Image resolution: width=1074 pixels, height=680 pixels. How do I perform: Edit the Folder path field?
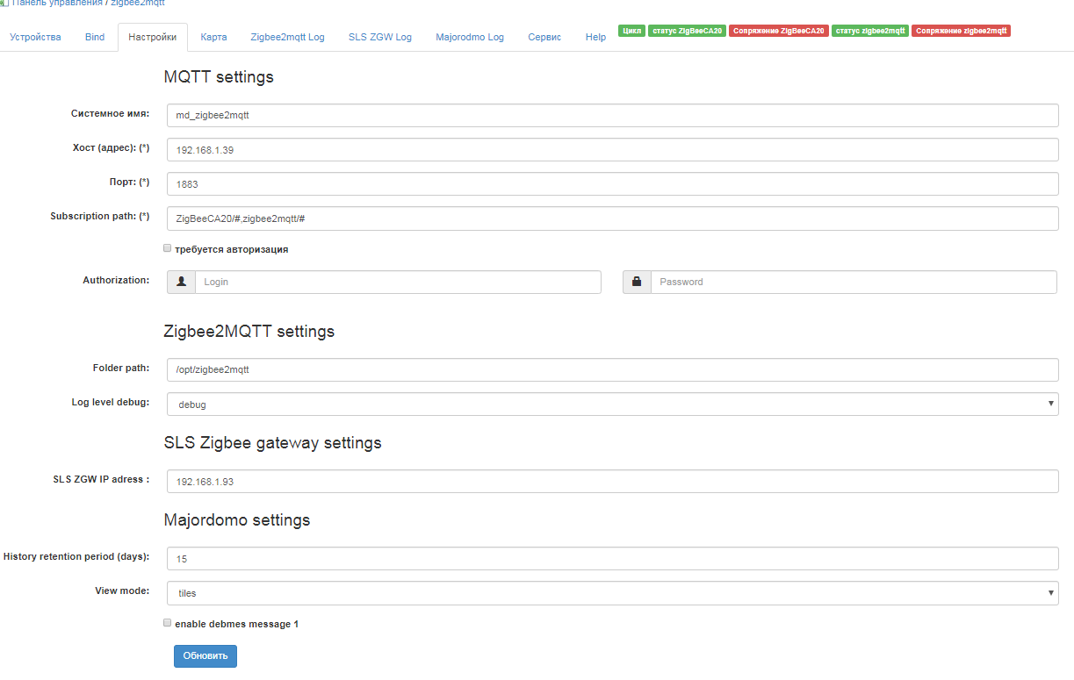click(x=613, y=369)
